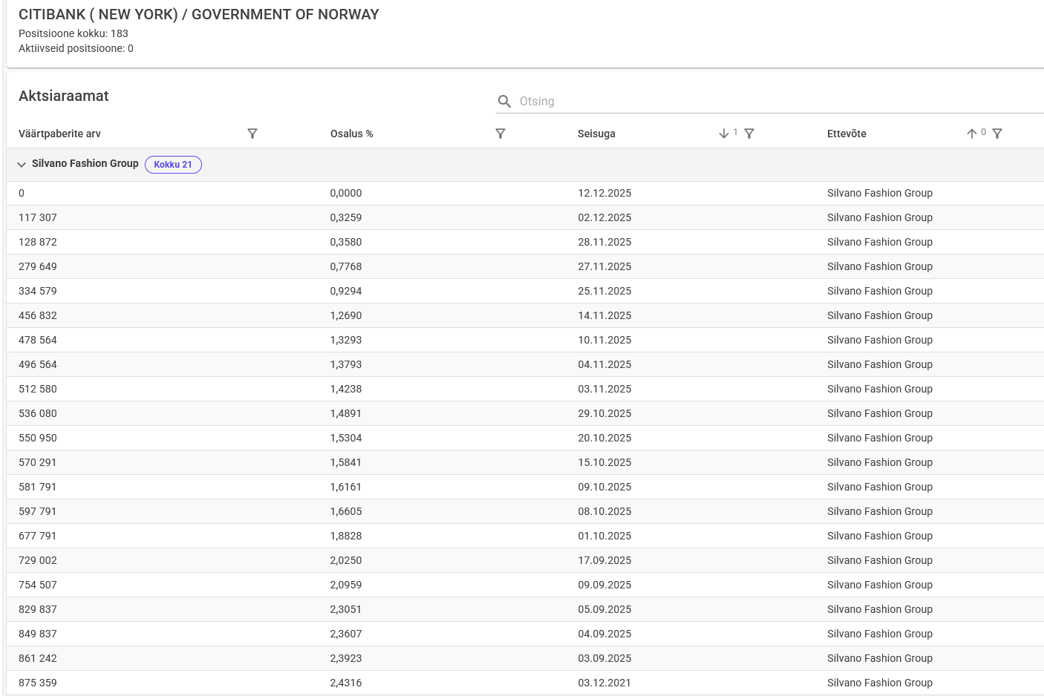The height and width of the screenshot is (696, 1044).
Task: Click the Silvano Fashion Group group title
Action: tap(85, 163)
